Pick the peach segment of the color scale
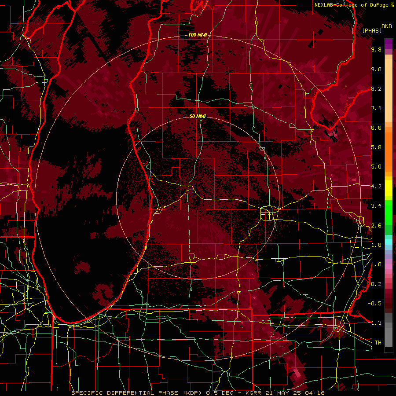The width and height of the screenshot is (396, 396). point(389,90)
